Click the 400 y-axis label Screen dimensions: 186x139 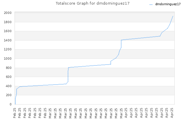click(9, 86)
